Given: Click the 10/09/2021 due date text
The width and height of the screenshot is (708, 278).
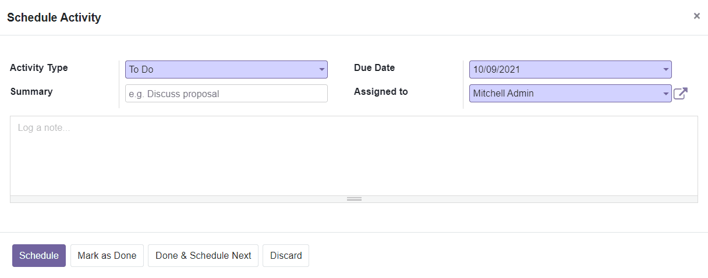Looking at the screenshot, I should coord(497,70).
